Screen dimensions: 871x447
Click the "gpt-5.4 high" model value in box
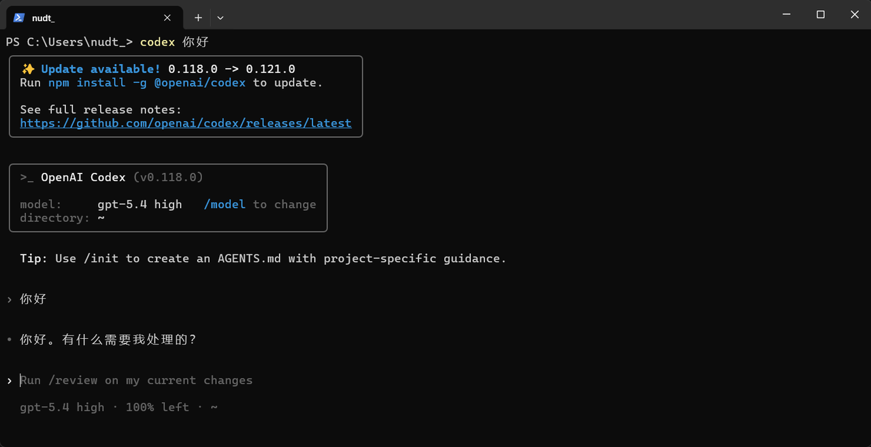pos(139,204)
